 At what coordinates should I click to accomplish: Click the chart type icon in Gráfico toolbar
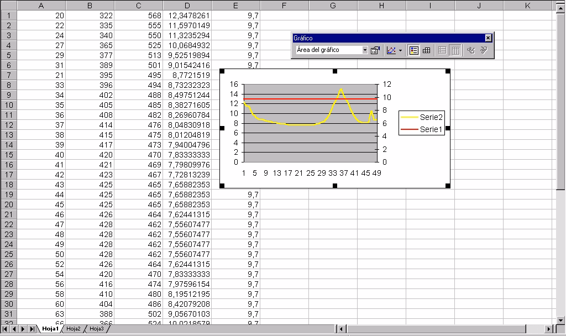point(391,50)
